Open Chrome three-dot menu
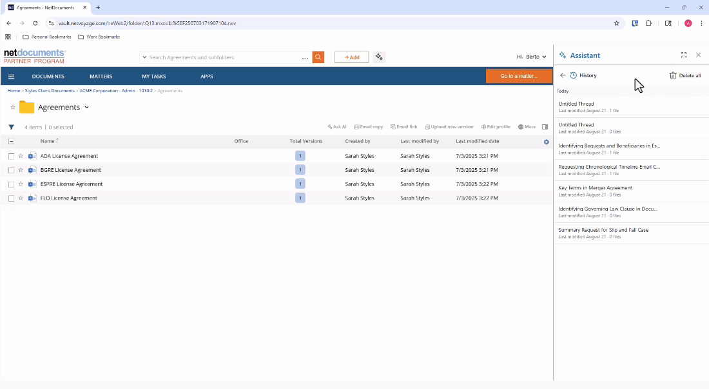 point(702,23)
